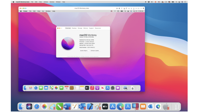Launch FaceTime from the virtual machine's dock
This screenshot has width=199, height=112.
pos(61,88)
